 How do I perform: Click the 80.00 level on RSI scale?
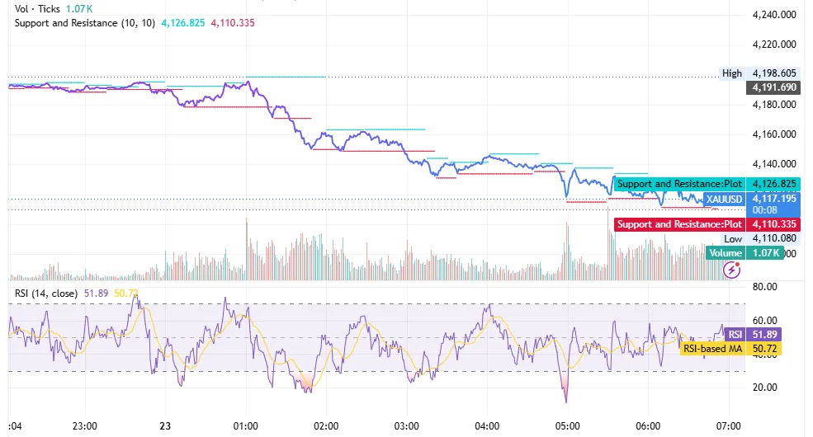764,287
